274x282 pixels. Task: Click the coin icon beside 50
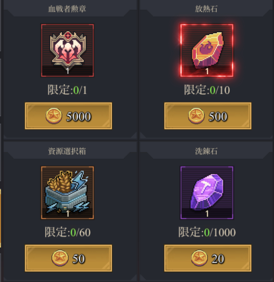pyautogui.click(x=60, y=258)
